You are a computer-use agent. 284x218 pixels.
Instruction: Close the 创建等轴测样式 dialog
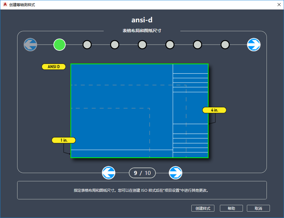[x=279, y=5]
